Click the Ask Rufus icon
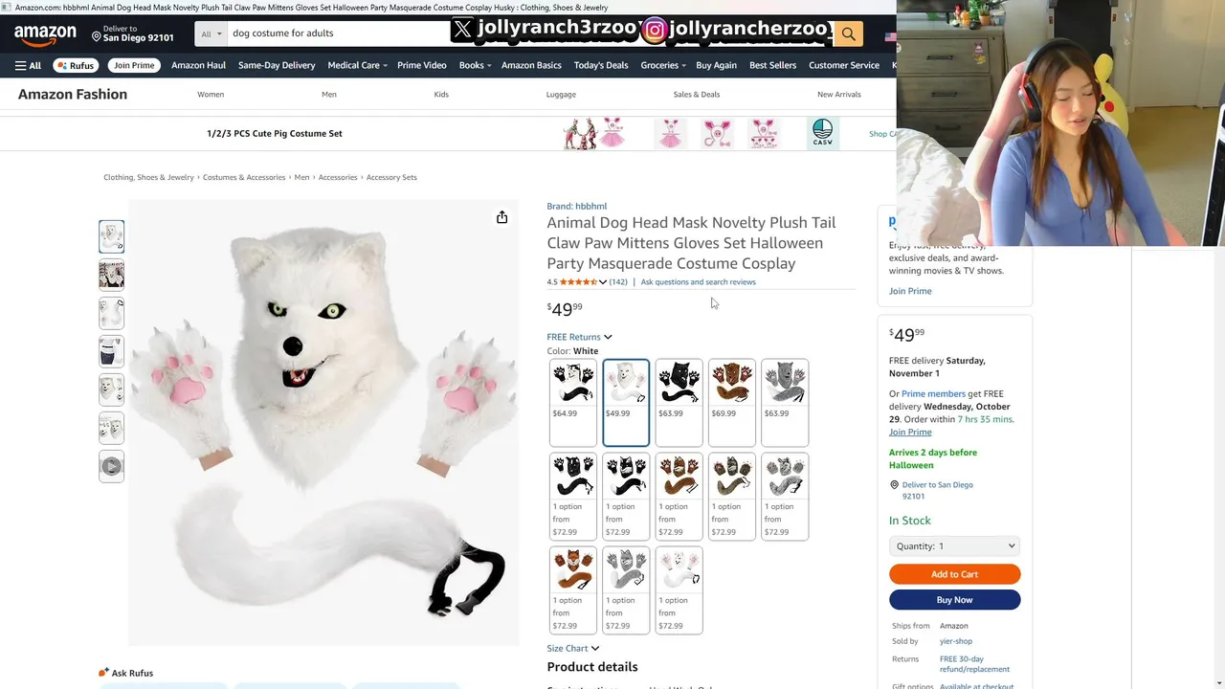Screen dimensions: 1225x689 (x=103, y=673)
